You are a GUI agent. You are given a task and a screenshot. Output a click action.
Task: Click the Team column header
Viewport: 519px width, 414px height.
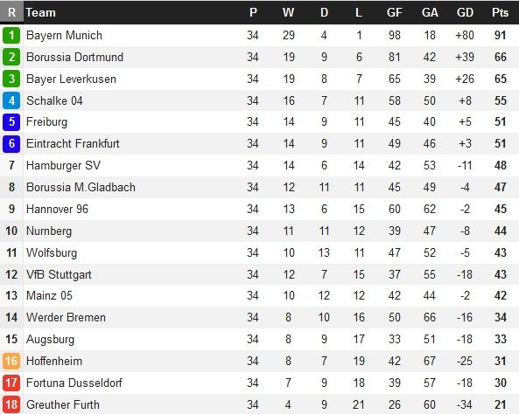coord(41,12)
